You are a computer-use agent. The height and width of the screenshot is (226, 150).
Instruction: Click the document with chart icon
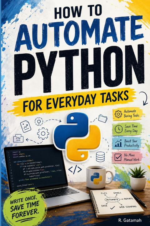(26, 126)
